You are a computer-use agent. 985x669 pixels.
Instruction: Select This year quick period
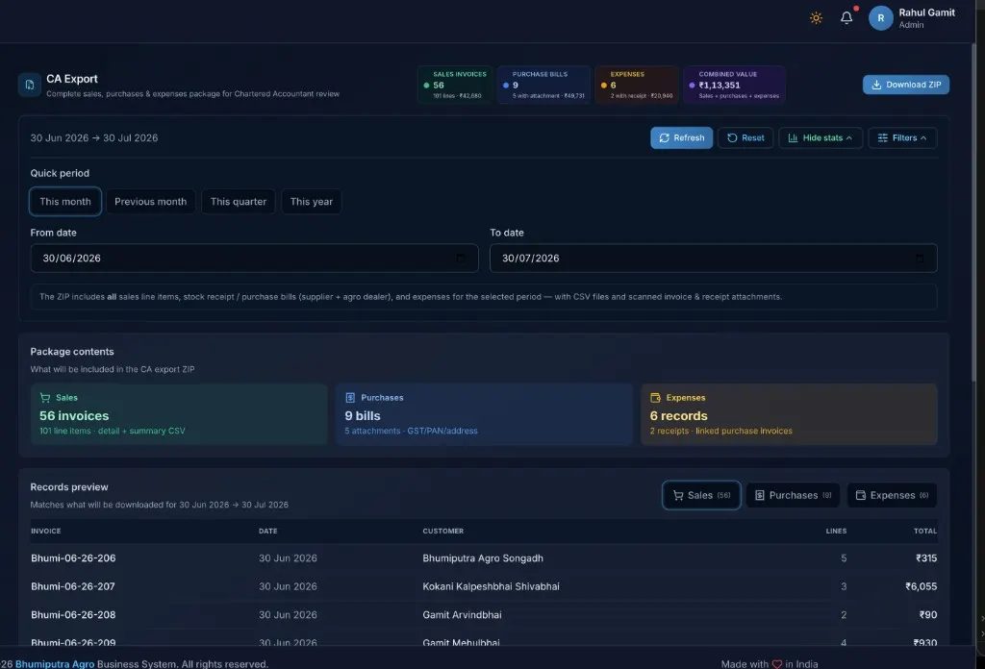[311, 202]
